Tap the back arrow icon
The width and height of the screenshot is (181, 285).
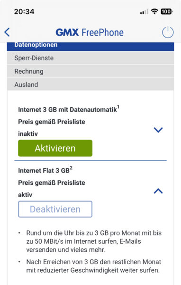[x=7, y=32]
